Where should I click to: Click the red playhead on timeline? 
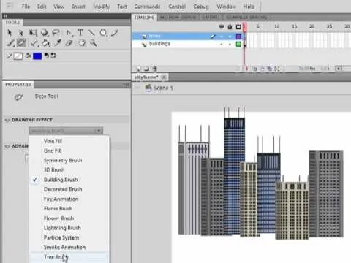click(x=244, y=27)
